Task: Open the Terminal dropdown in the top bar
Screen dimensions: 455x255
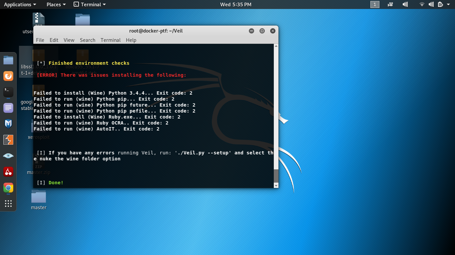Action: click(x=90, y=4)
